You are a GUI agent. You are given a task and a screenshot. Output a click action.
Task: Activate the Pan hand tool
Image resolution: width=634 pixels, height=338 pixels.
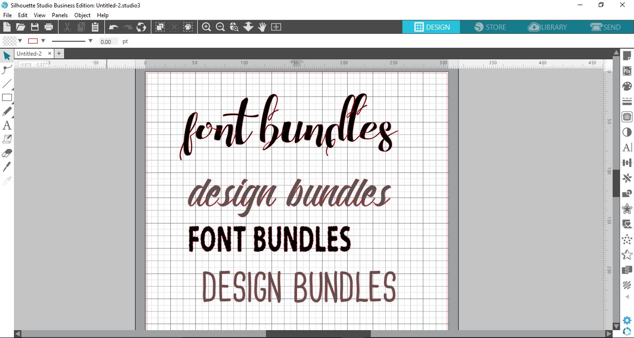pyautogui.click(x=262, y=27)
